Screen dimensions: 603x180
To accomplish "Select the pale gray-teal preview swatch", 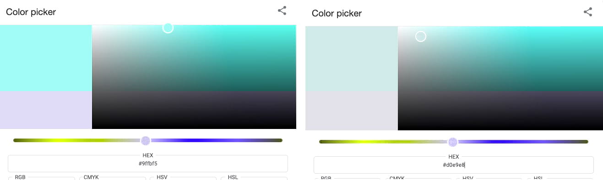I will tap(352, 58).
